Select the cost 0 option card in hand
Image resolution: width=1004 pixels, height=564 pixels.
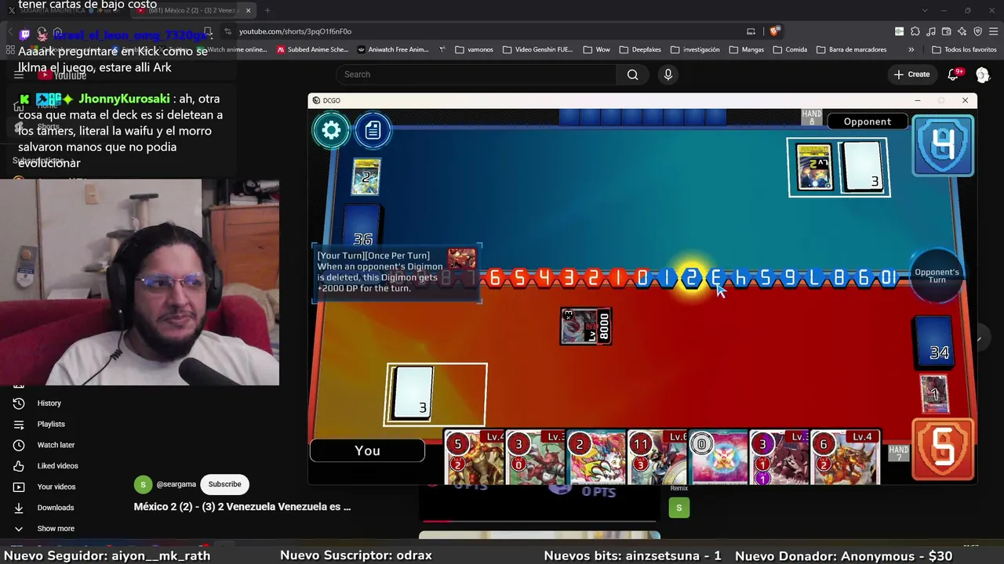pos(718,457)
